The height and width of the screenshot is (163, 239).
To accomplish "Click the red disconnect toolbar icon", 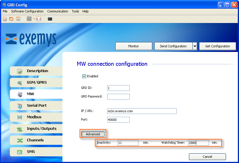I will pos(39,19).
